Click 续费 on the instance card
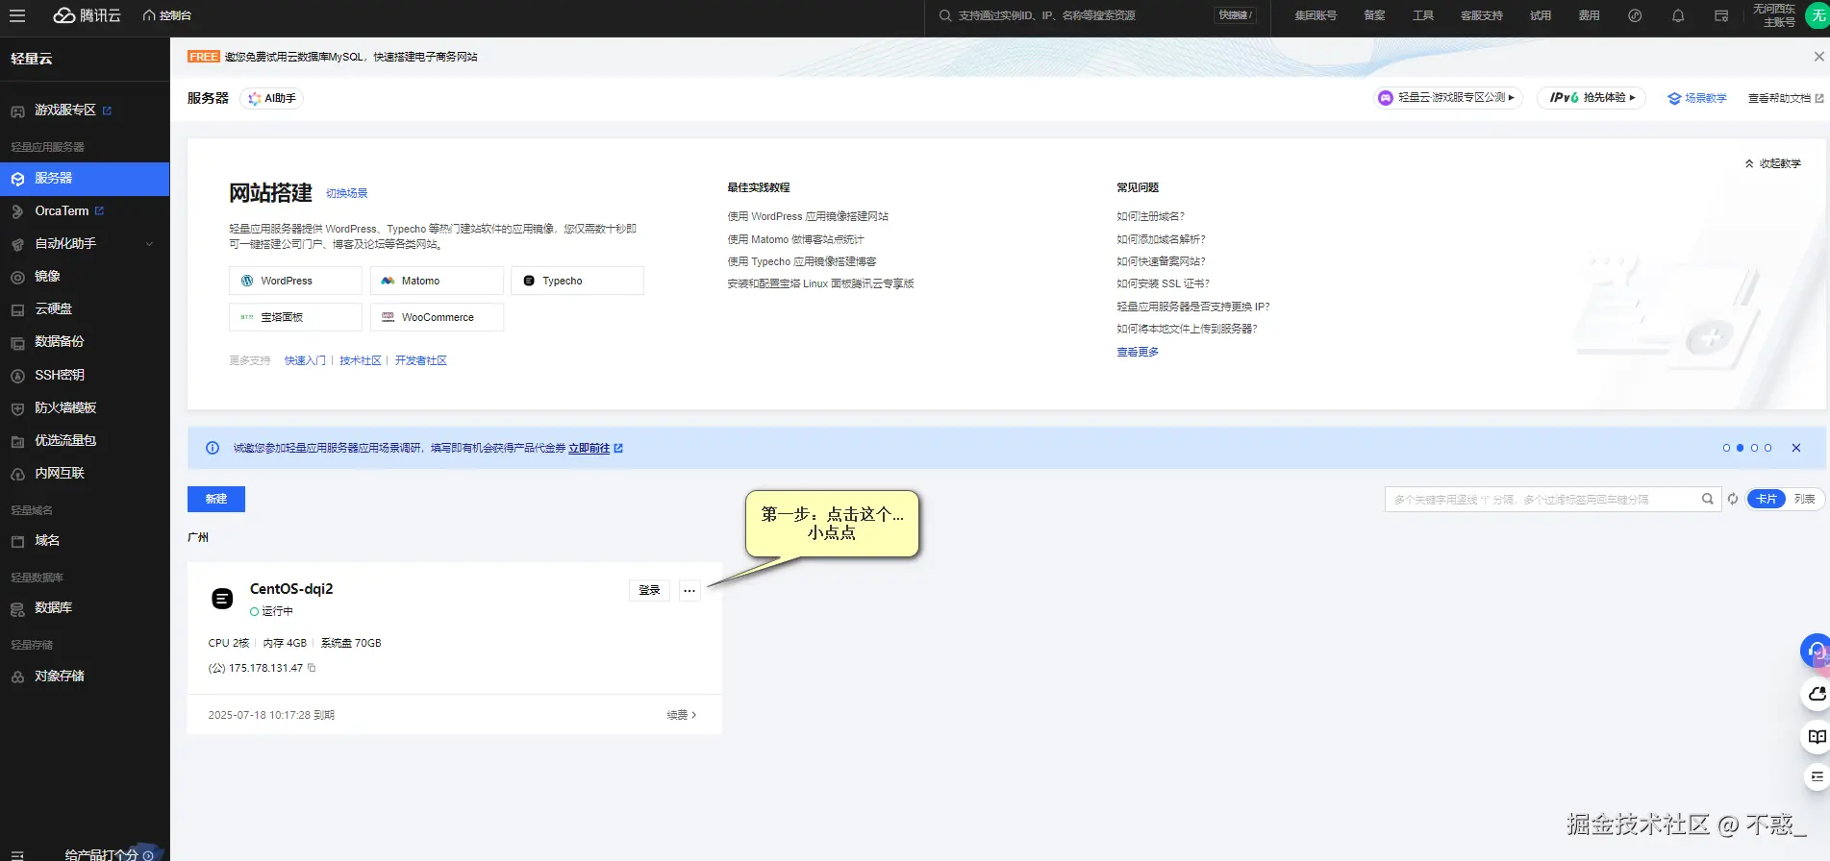The width and height of the screenshot is (1830, 861). pos(682,715)
